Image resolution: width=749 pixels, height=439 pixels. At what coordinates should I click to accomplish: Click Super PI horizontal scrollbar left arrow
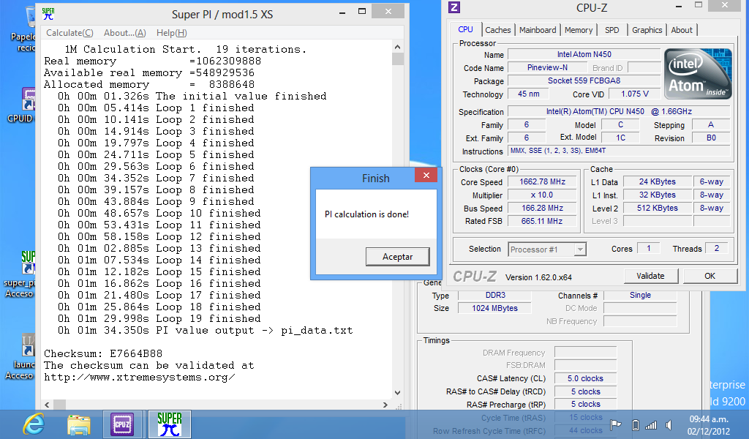47,405
